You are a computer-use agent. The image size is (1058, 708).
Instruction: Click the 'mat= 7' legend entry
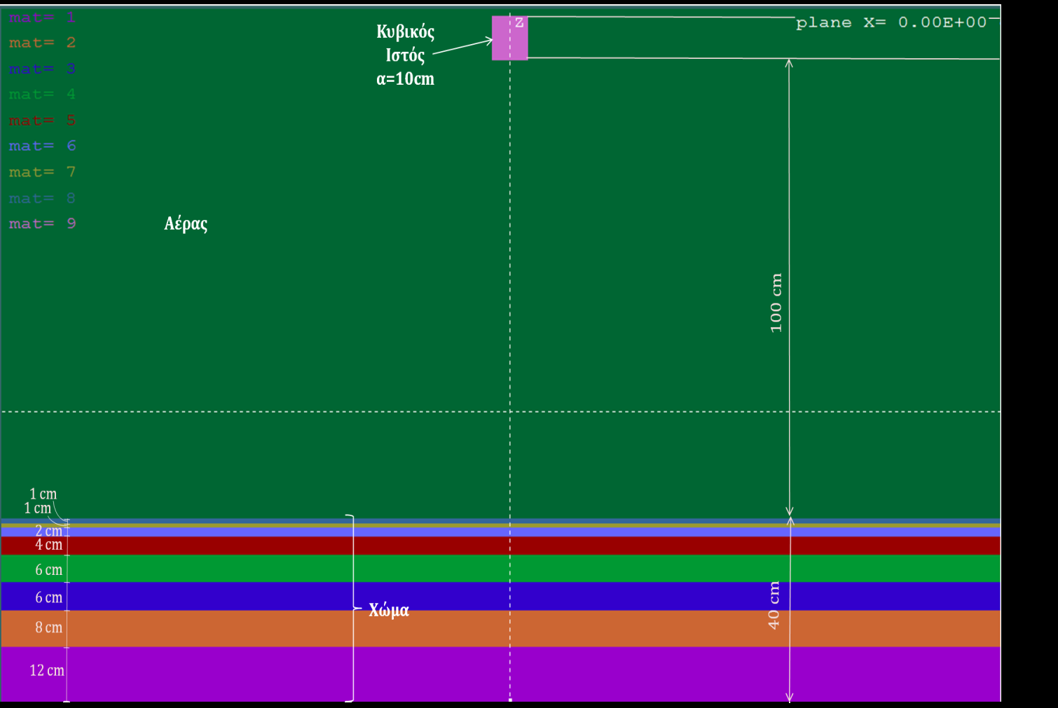pyautogui.click(x=42, y=172)
